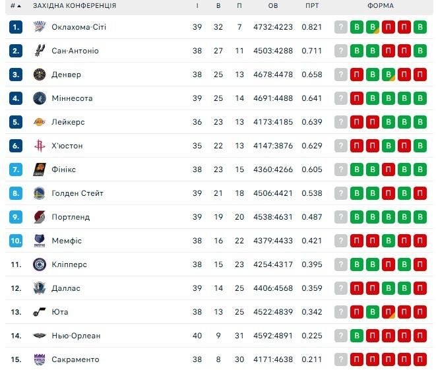Click the Oklahoma City Thunder team logo

39,27
